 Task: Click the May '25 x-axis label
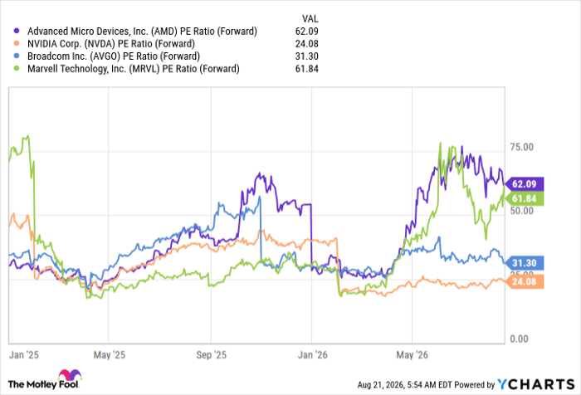110,355
